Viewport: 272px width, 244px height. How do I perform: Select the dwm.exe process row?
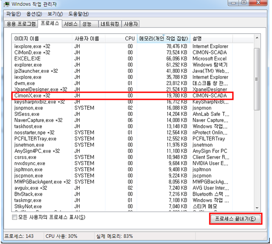122,83
